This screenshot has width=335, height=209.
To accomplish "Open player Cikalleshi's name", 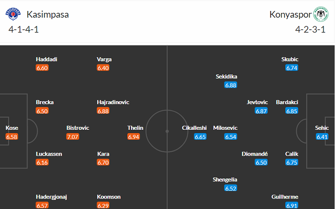I will [194, 128].
